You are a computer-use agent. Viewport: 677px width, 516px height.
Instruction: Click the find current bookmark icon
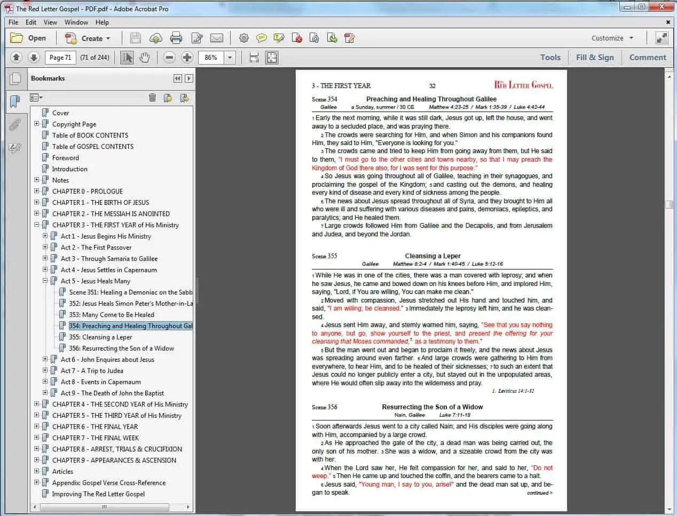click(x=185, y=98)
